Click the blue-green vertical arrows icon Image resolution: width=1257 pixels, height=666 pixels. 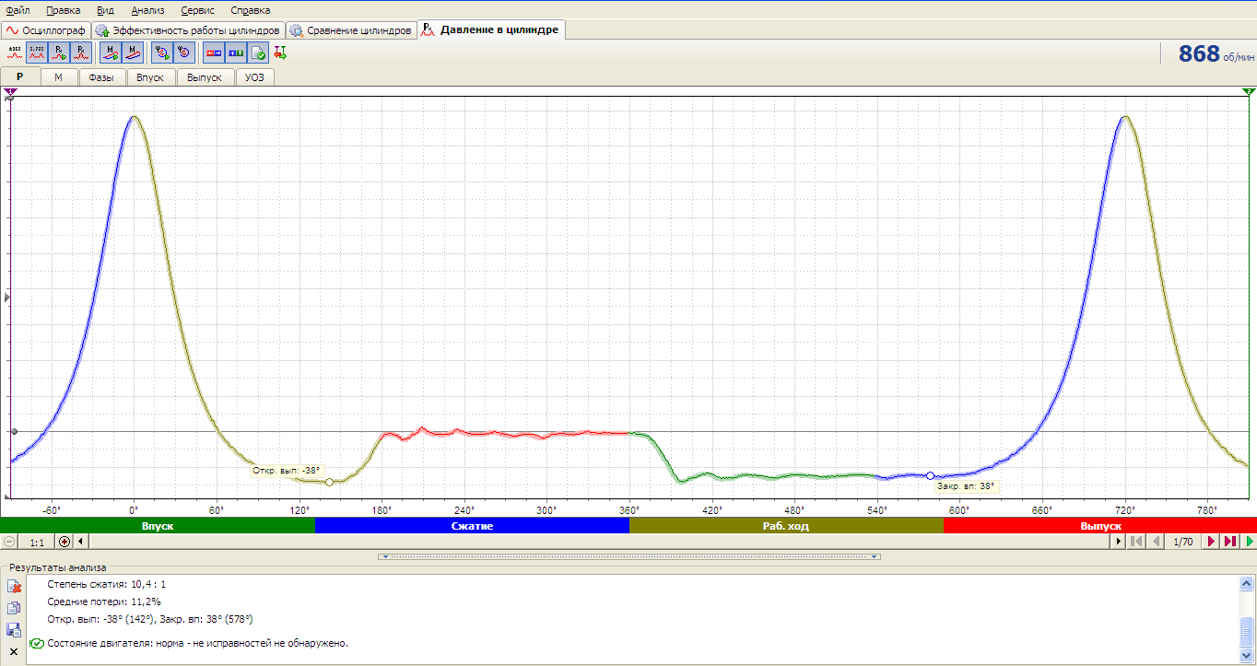[x=236, y=53]
